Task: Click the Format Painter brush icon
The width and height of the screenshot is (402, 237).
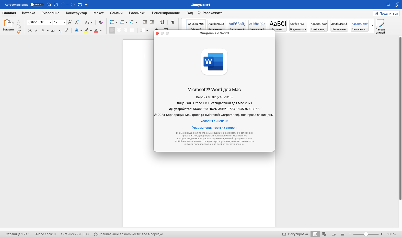Action: point(19,32)
